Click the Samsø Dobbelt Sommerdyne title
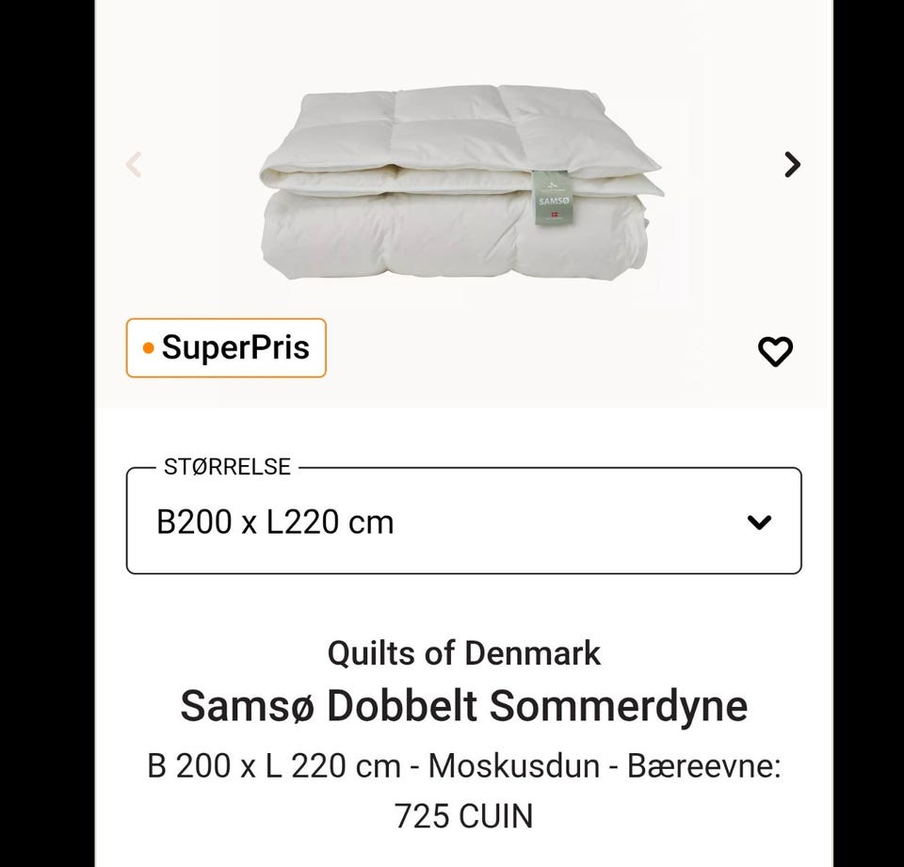The image size is (904, 867). coord(462,705)
